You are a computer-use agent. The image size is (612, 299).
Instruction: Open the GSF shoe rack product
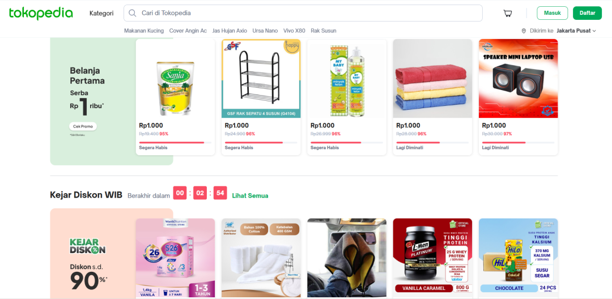tap(261, 97)
